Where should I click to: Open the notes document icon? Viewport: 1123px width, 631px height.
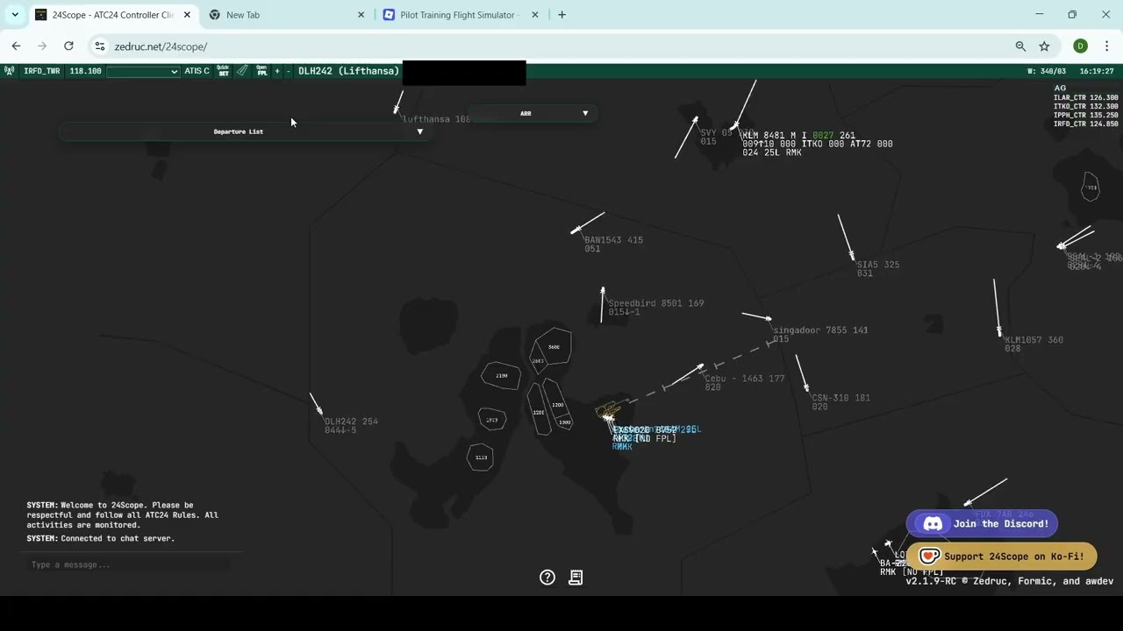click(x=576, y=578)
